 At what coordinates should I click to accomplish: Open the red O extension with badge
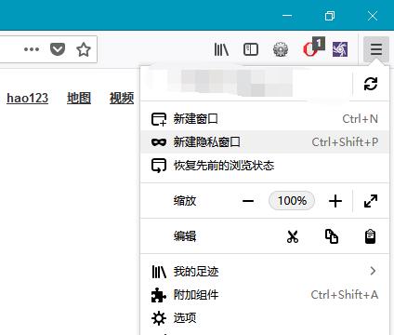coord(313,47)
